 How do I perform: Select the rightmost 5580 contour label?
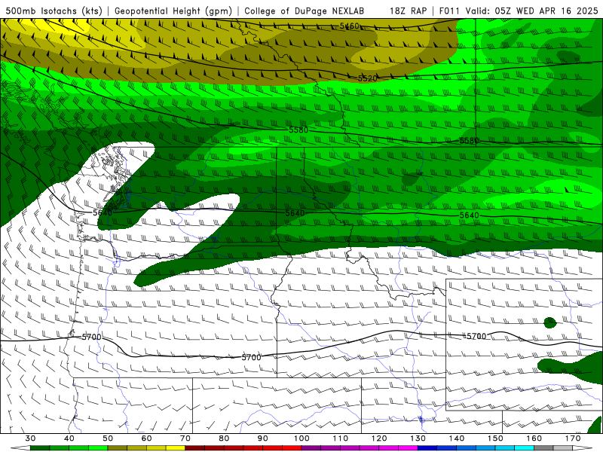469,141
